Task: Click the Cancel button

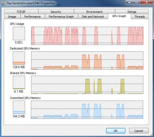Action: pos(139,131)
